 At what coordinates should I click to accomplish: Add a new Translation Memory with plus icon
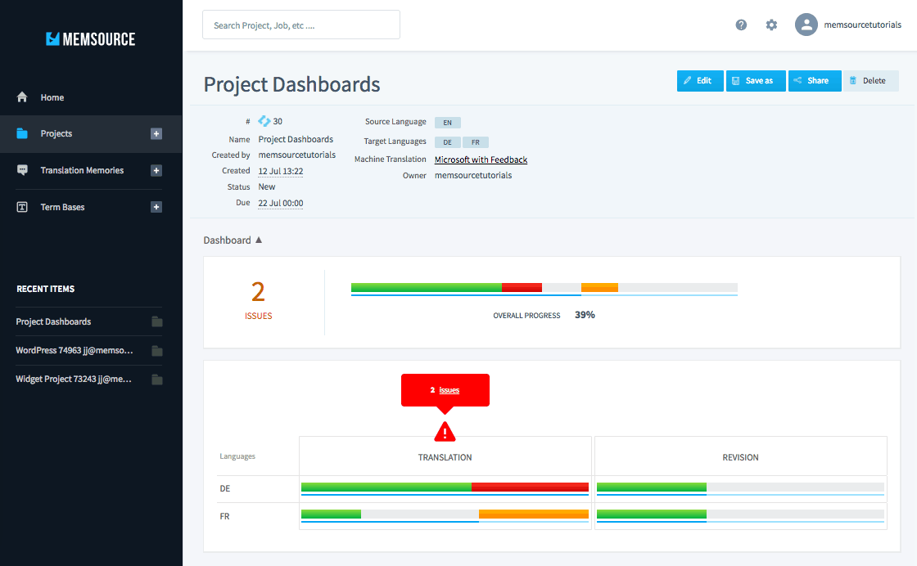tap(156, 171)
